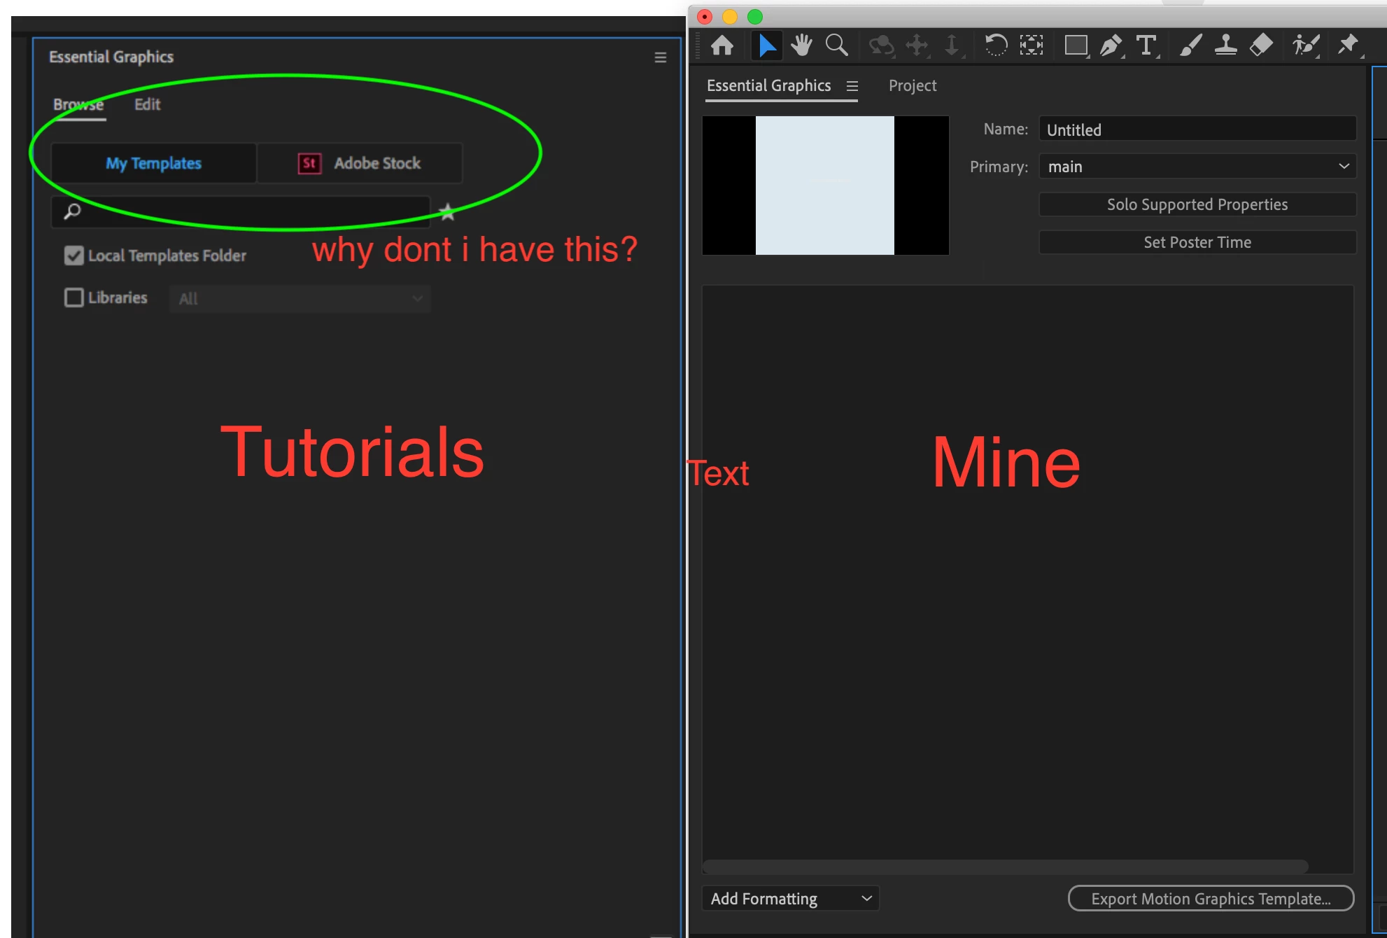Open the Libraries All dropdown
Viewport: 1387px width, 938px height.
click(x=300, y=299)
